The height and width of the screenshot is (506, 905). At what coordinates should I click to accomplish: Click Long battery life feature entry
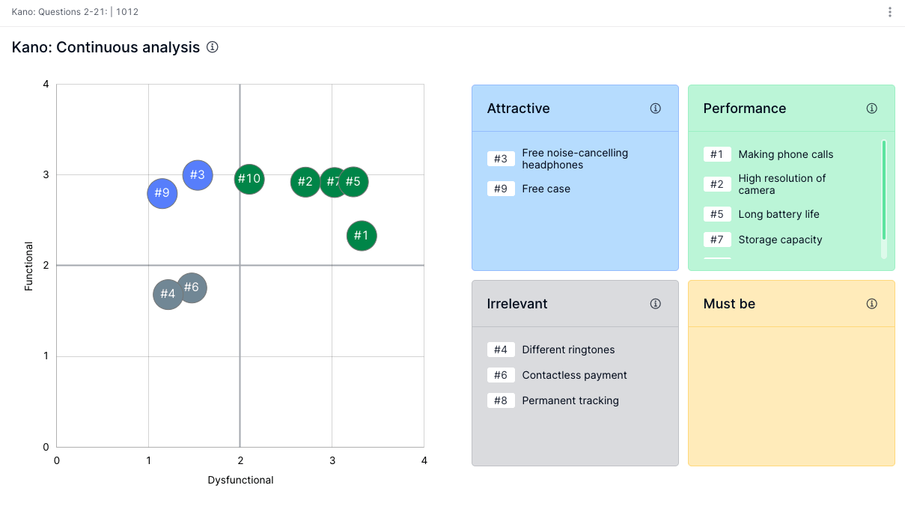[x=778, y=214]
